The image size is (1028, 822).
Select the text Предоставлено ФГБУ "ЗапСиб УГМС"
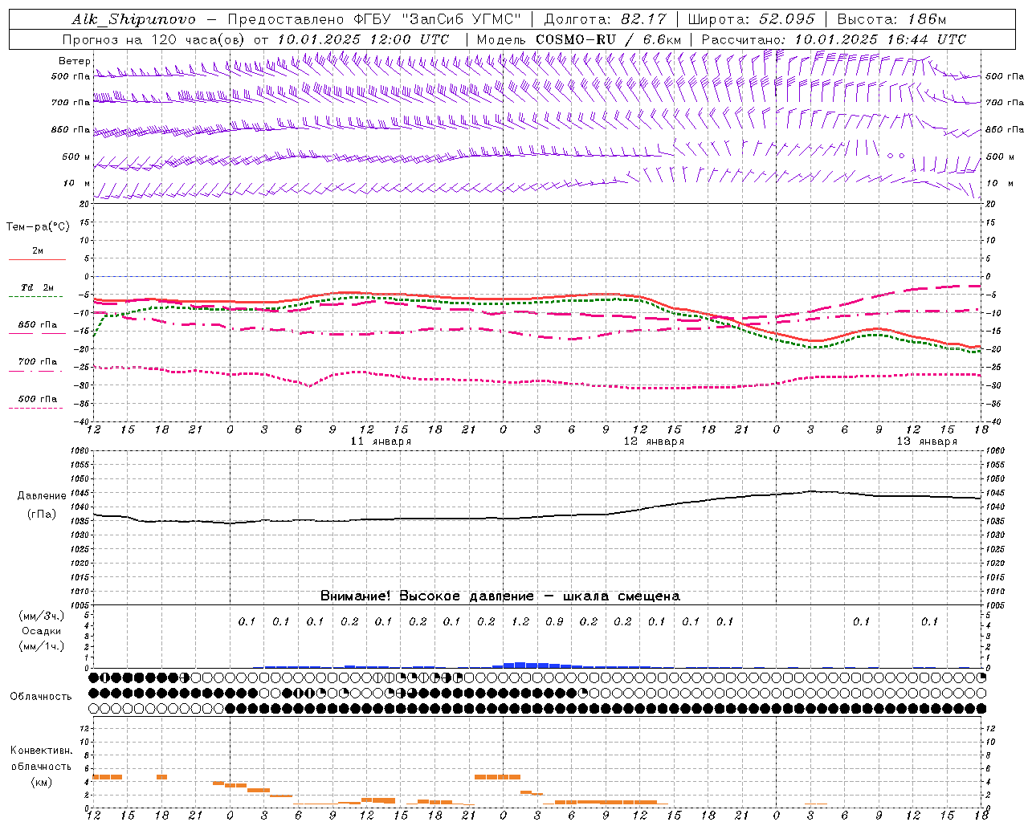click(375, 19)
